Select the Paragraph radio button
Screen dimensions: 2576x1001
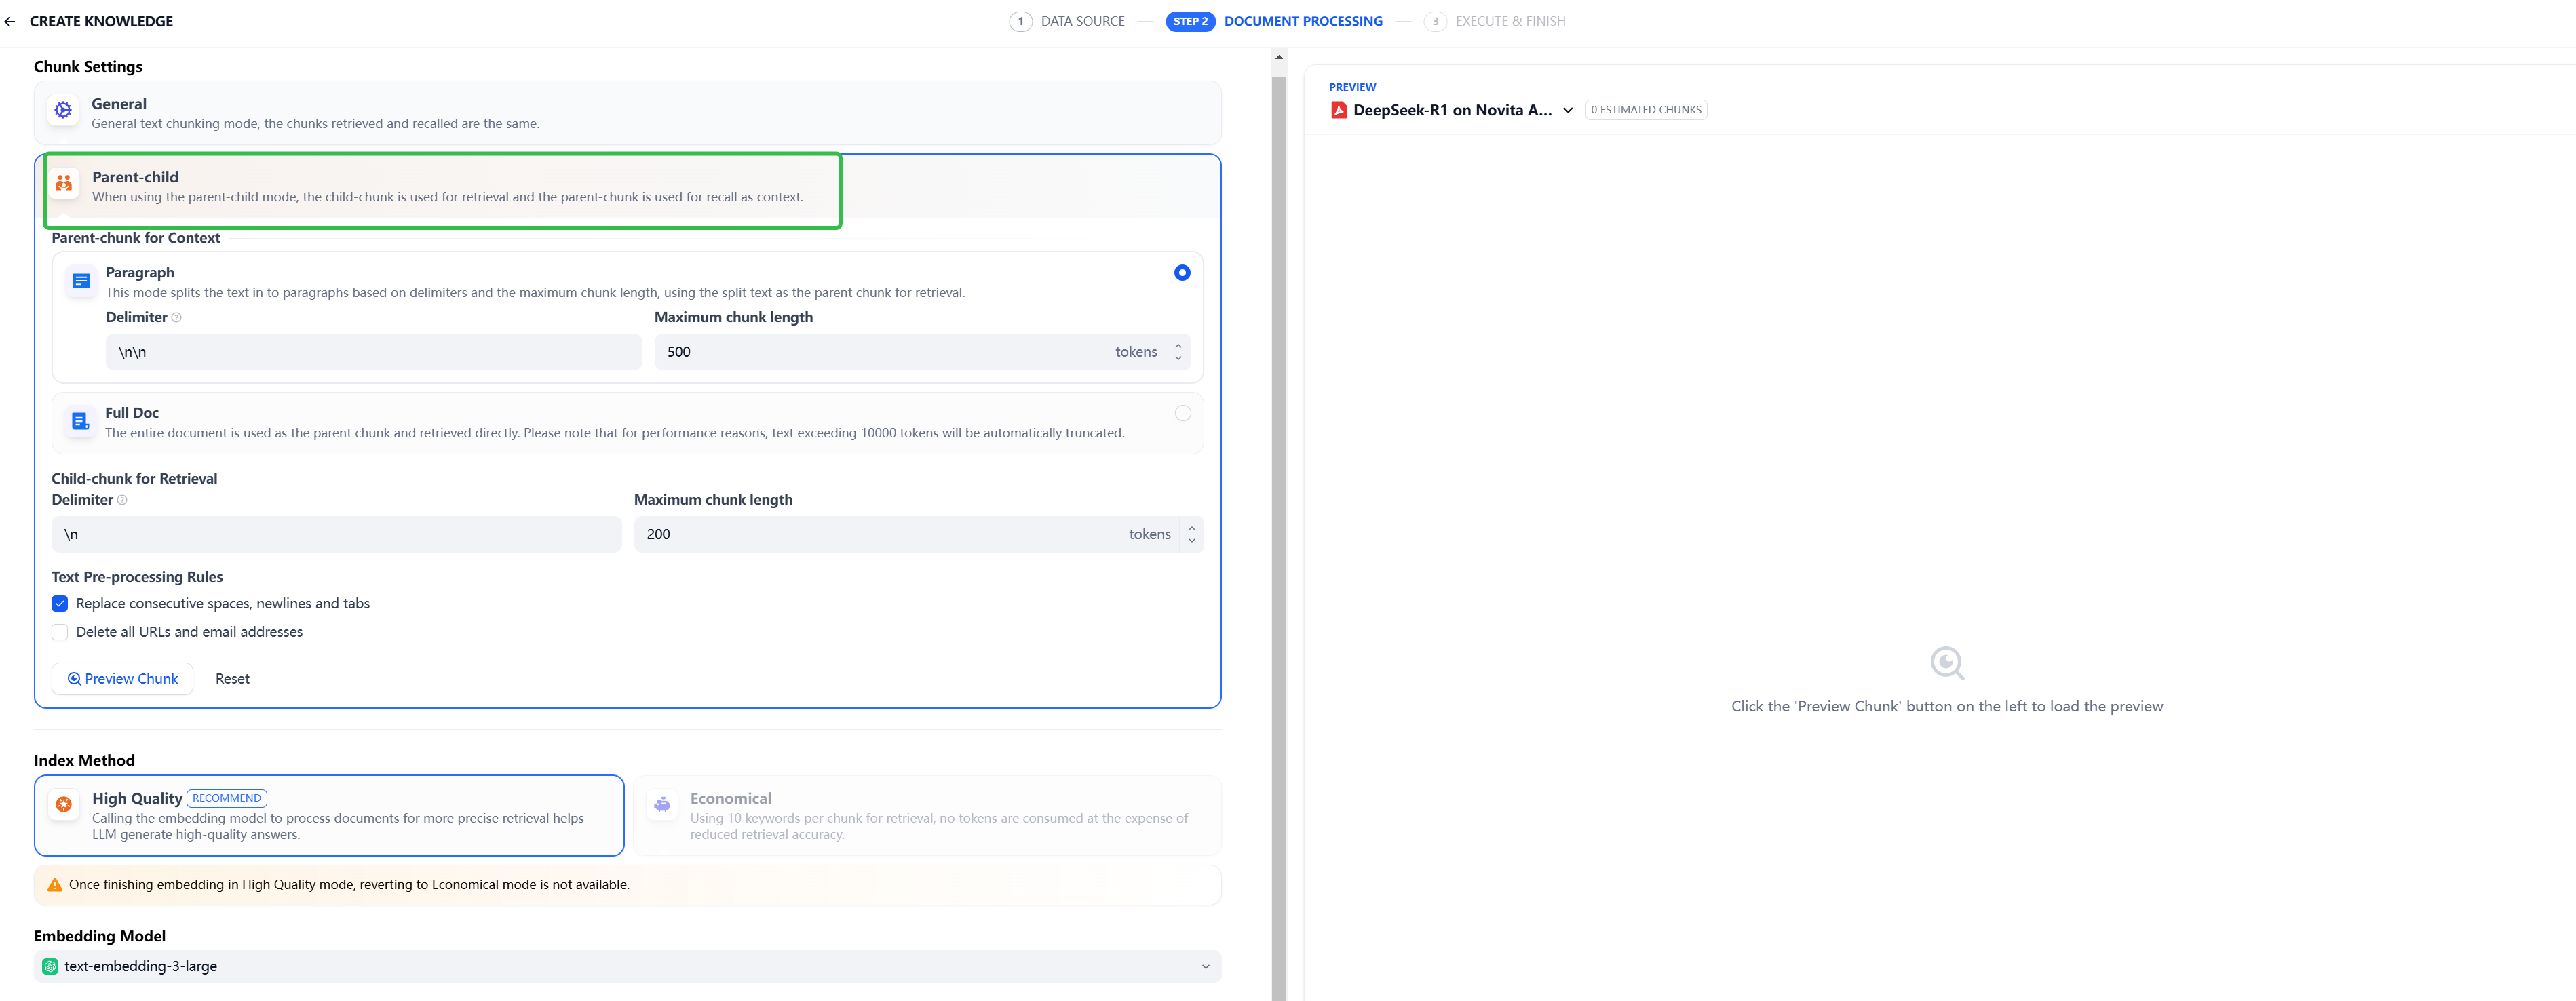[x=1182, y=273]
